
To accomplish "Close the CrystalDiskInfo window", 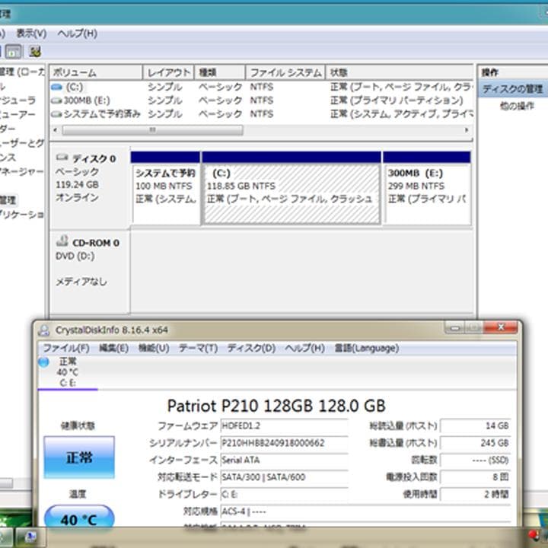I will [501, 327].
